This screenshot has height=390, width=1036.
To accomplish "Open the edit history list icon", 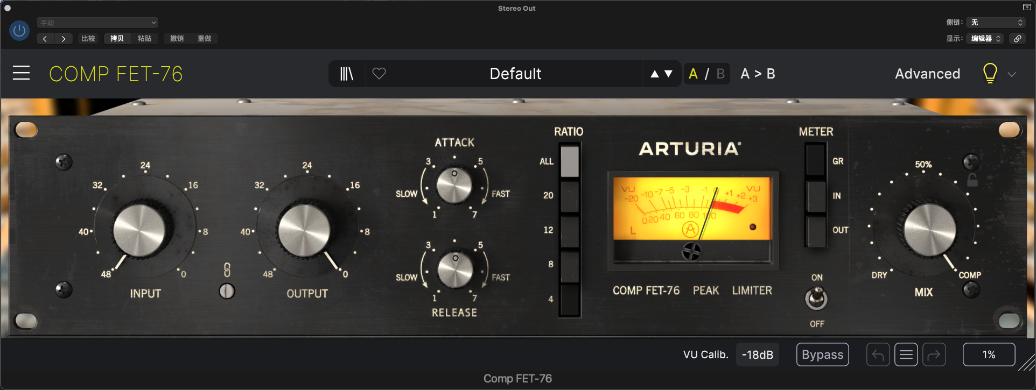I will click(x=906, y=355).
